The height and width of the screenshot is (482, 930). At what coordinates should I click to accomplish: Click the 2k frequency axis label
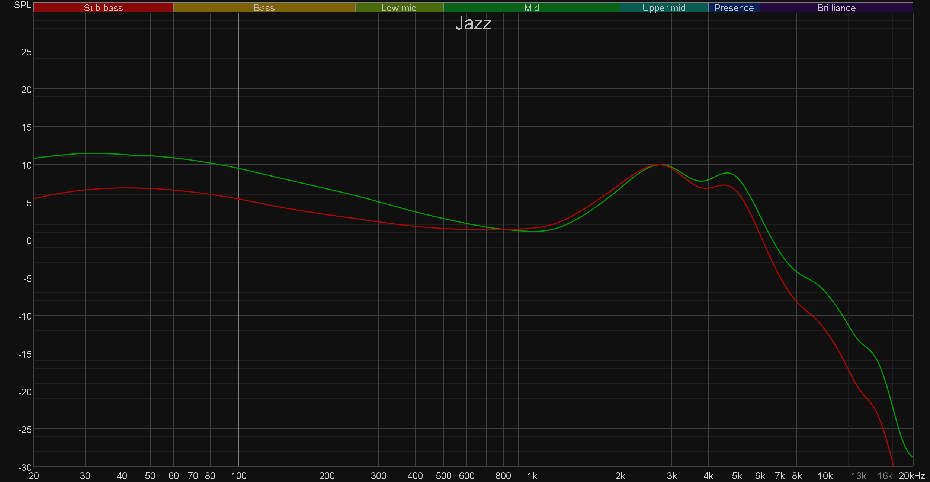(x=620, y=476)
